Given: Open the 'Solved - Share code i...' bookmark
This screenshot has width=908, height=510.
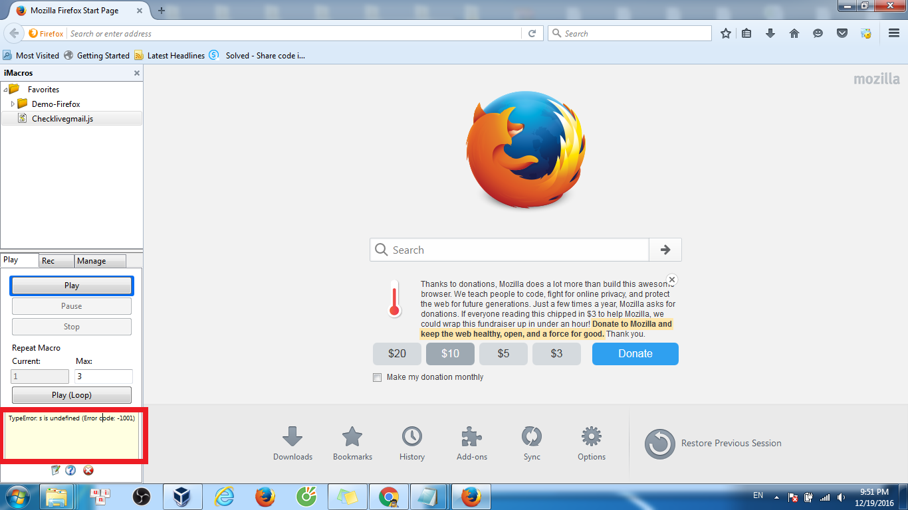Looking at the screenshot, I should click(x=257, y=56).
